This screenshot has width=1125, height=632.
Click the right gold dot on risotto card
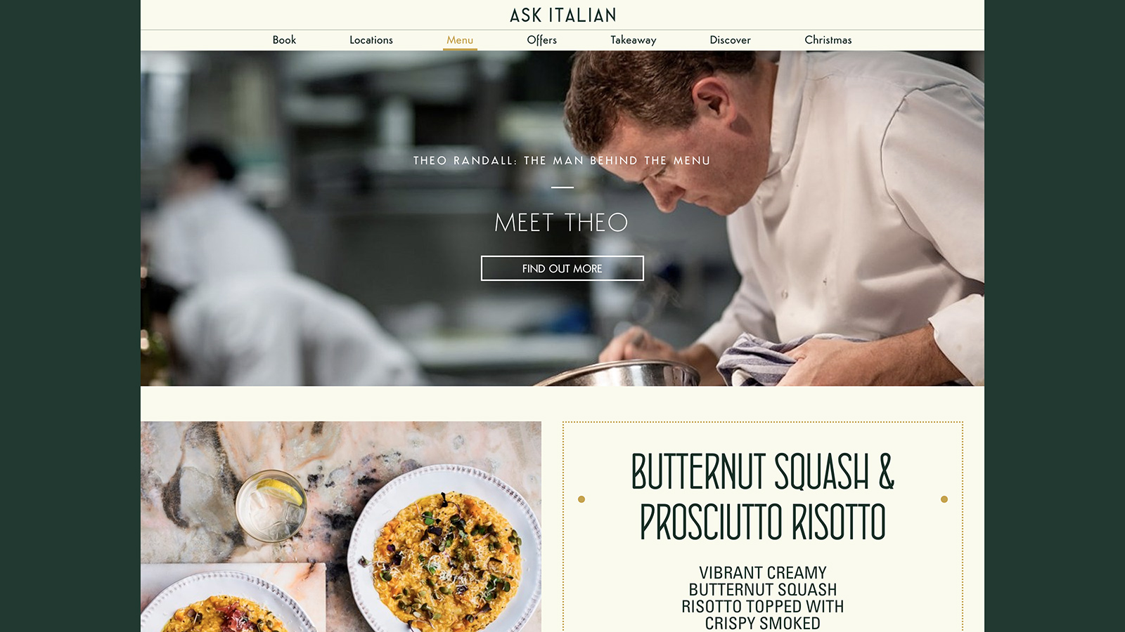(944, 499)
